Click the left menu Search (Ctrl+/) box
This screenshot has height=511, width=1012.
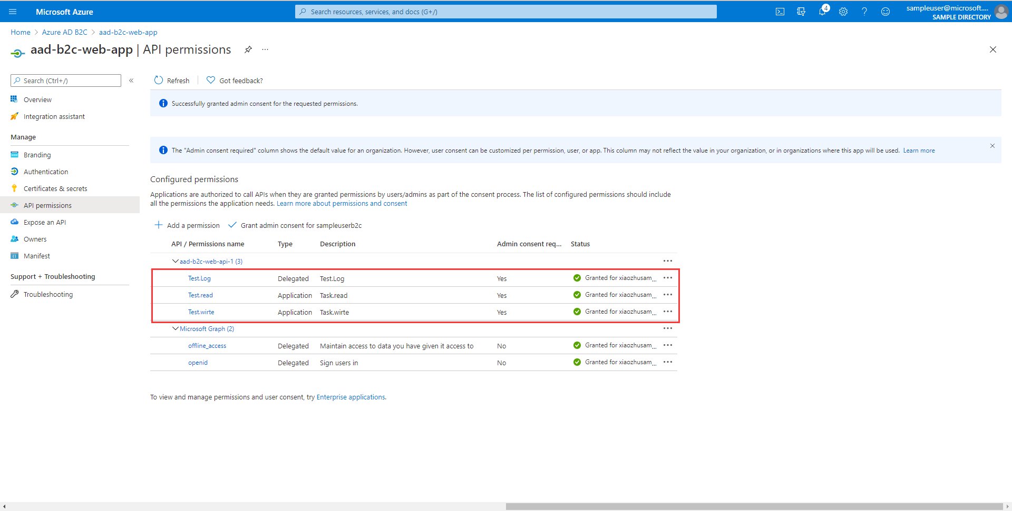pyautogui.click(x=66, y=81)
